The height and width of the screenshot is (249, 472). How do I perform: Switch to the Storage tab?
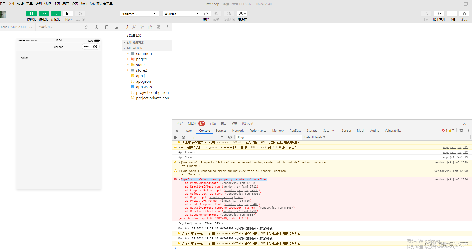pos(312,131)
